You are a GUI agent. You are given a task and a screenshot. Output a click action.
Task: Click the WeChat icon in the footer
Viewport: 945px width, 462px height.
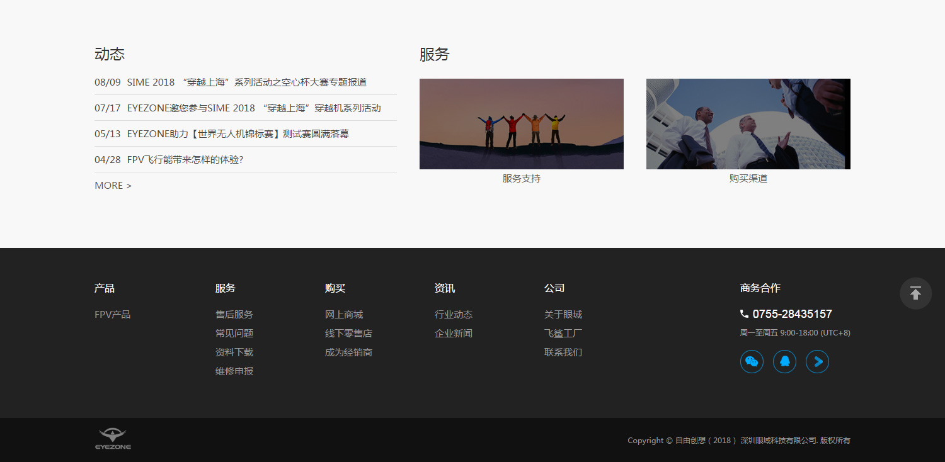752,361
